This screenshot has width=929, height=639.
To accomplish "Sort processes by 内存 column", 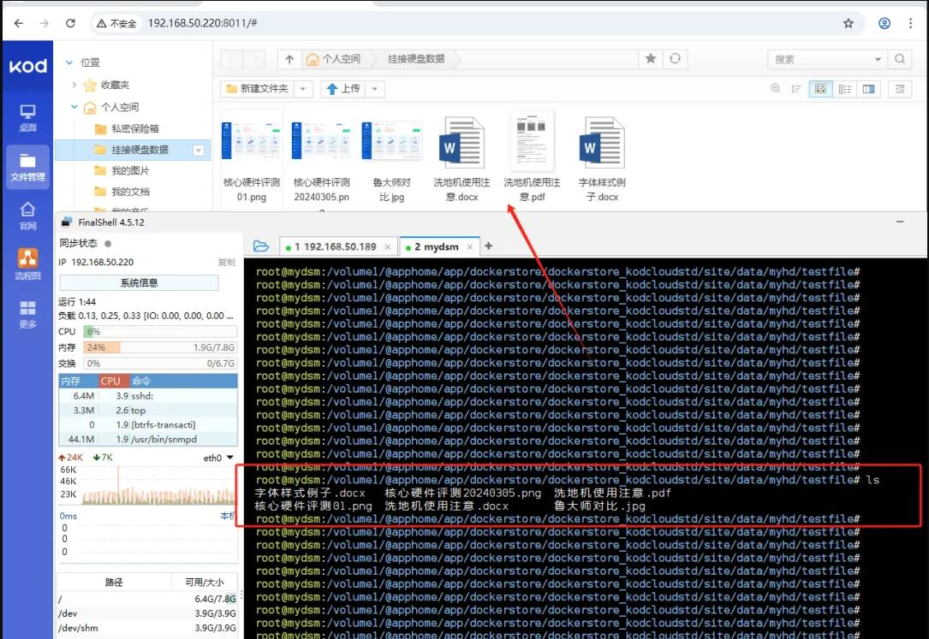I will pos(78,381).
